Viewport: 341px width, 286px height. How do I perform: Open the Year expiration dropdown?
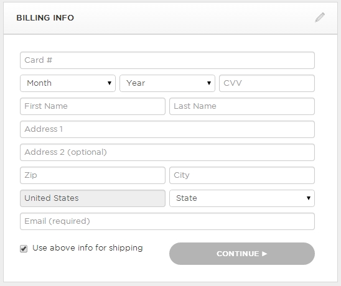coord(167,83)
